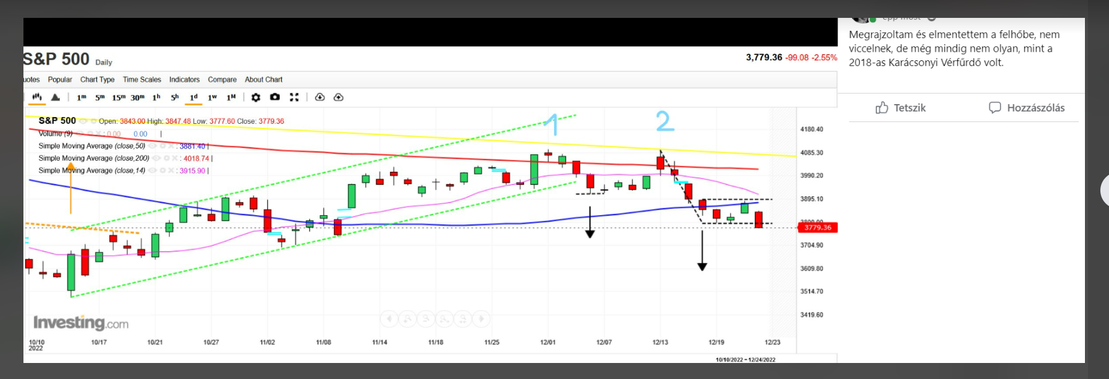The width and height of the screenshot is (1109, 379).
Task: Click the Tetszik like button label
Action: click(x=910, y=108)
